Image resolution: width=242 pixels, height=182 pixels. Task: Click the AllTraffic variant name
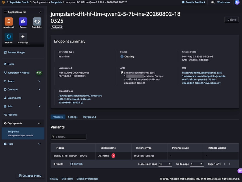pyautogui.click(x=104, y=156)
